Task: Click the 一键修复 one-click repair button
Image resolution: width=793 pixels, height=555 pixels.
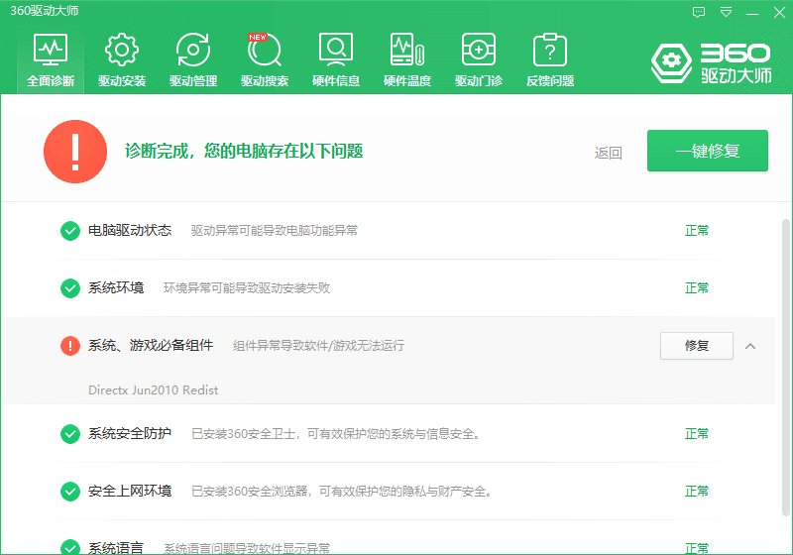Action: pos(707,151)
